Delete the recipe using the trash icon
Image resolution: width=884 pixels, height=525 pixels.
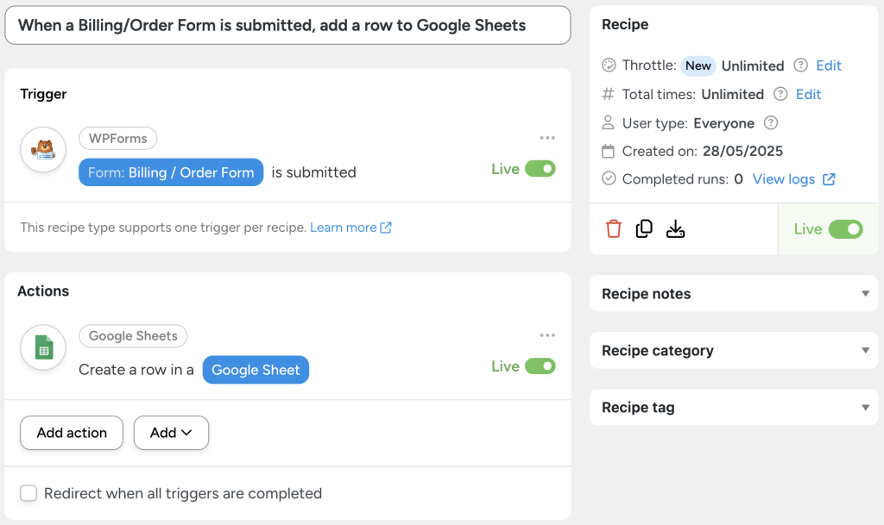click(x=613, y=228)
